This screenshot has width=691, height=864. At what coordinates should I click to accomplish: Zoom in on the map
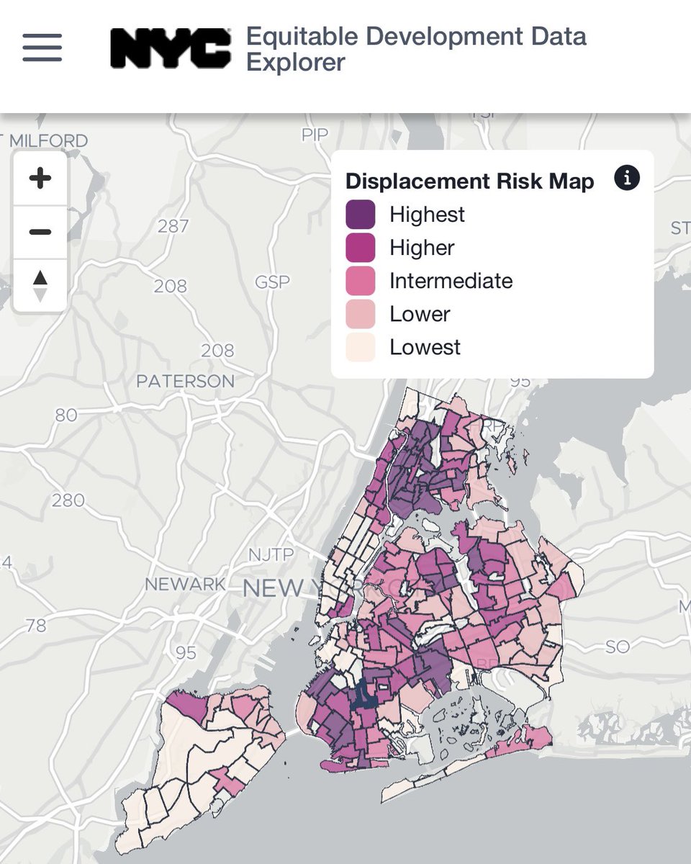tap(40, 178)
